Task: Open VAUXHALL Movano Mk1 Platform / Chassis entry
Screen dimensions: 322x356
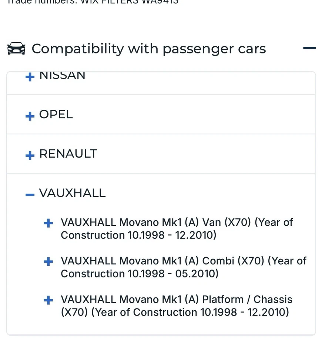Action: pos(177,300)
